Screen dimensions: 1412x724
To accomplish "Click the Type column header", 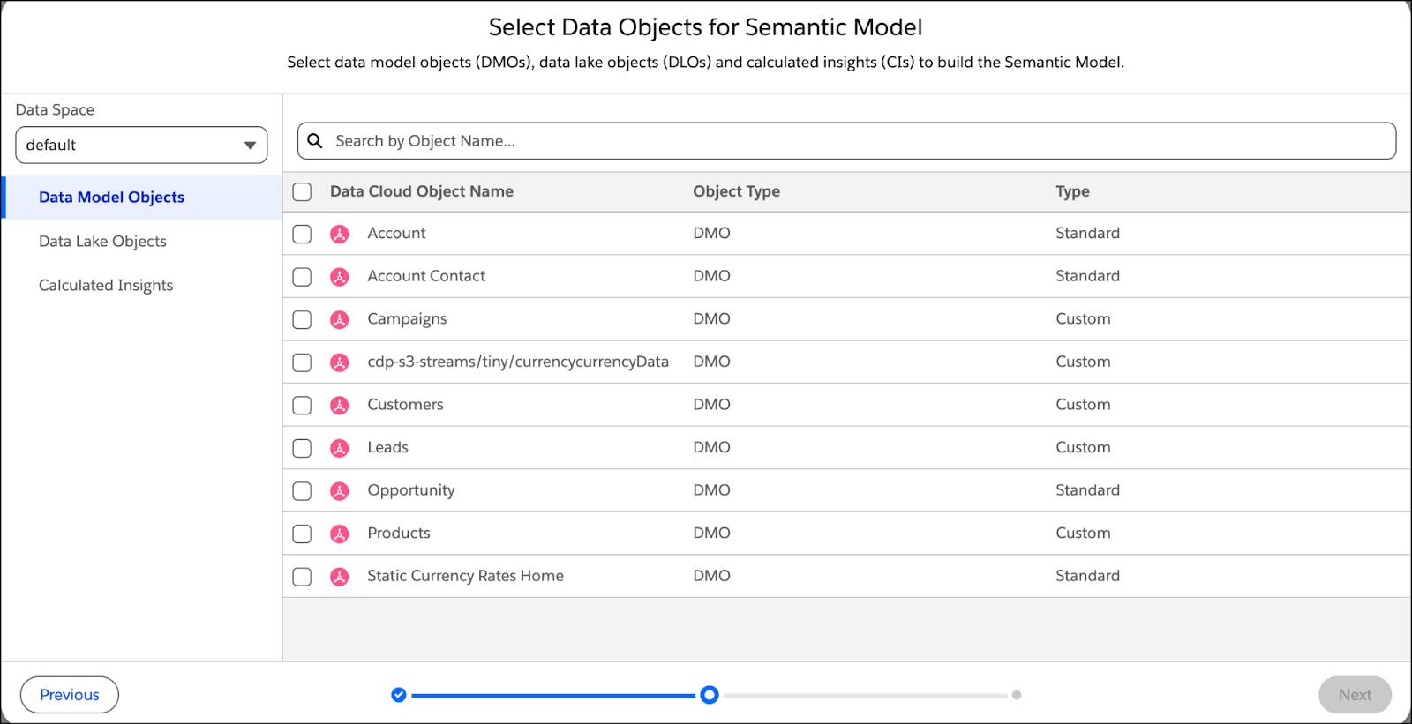I will tap(1072, 191).
